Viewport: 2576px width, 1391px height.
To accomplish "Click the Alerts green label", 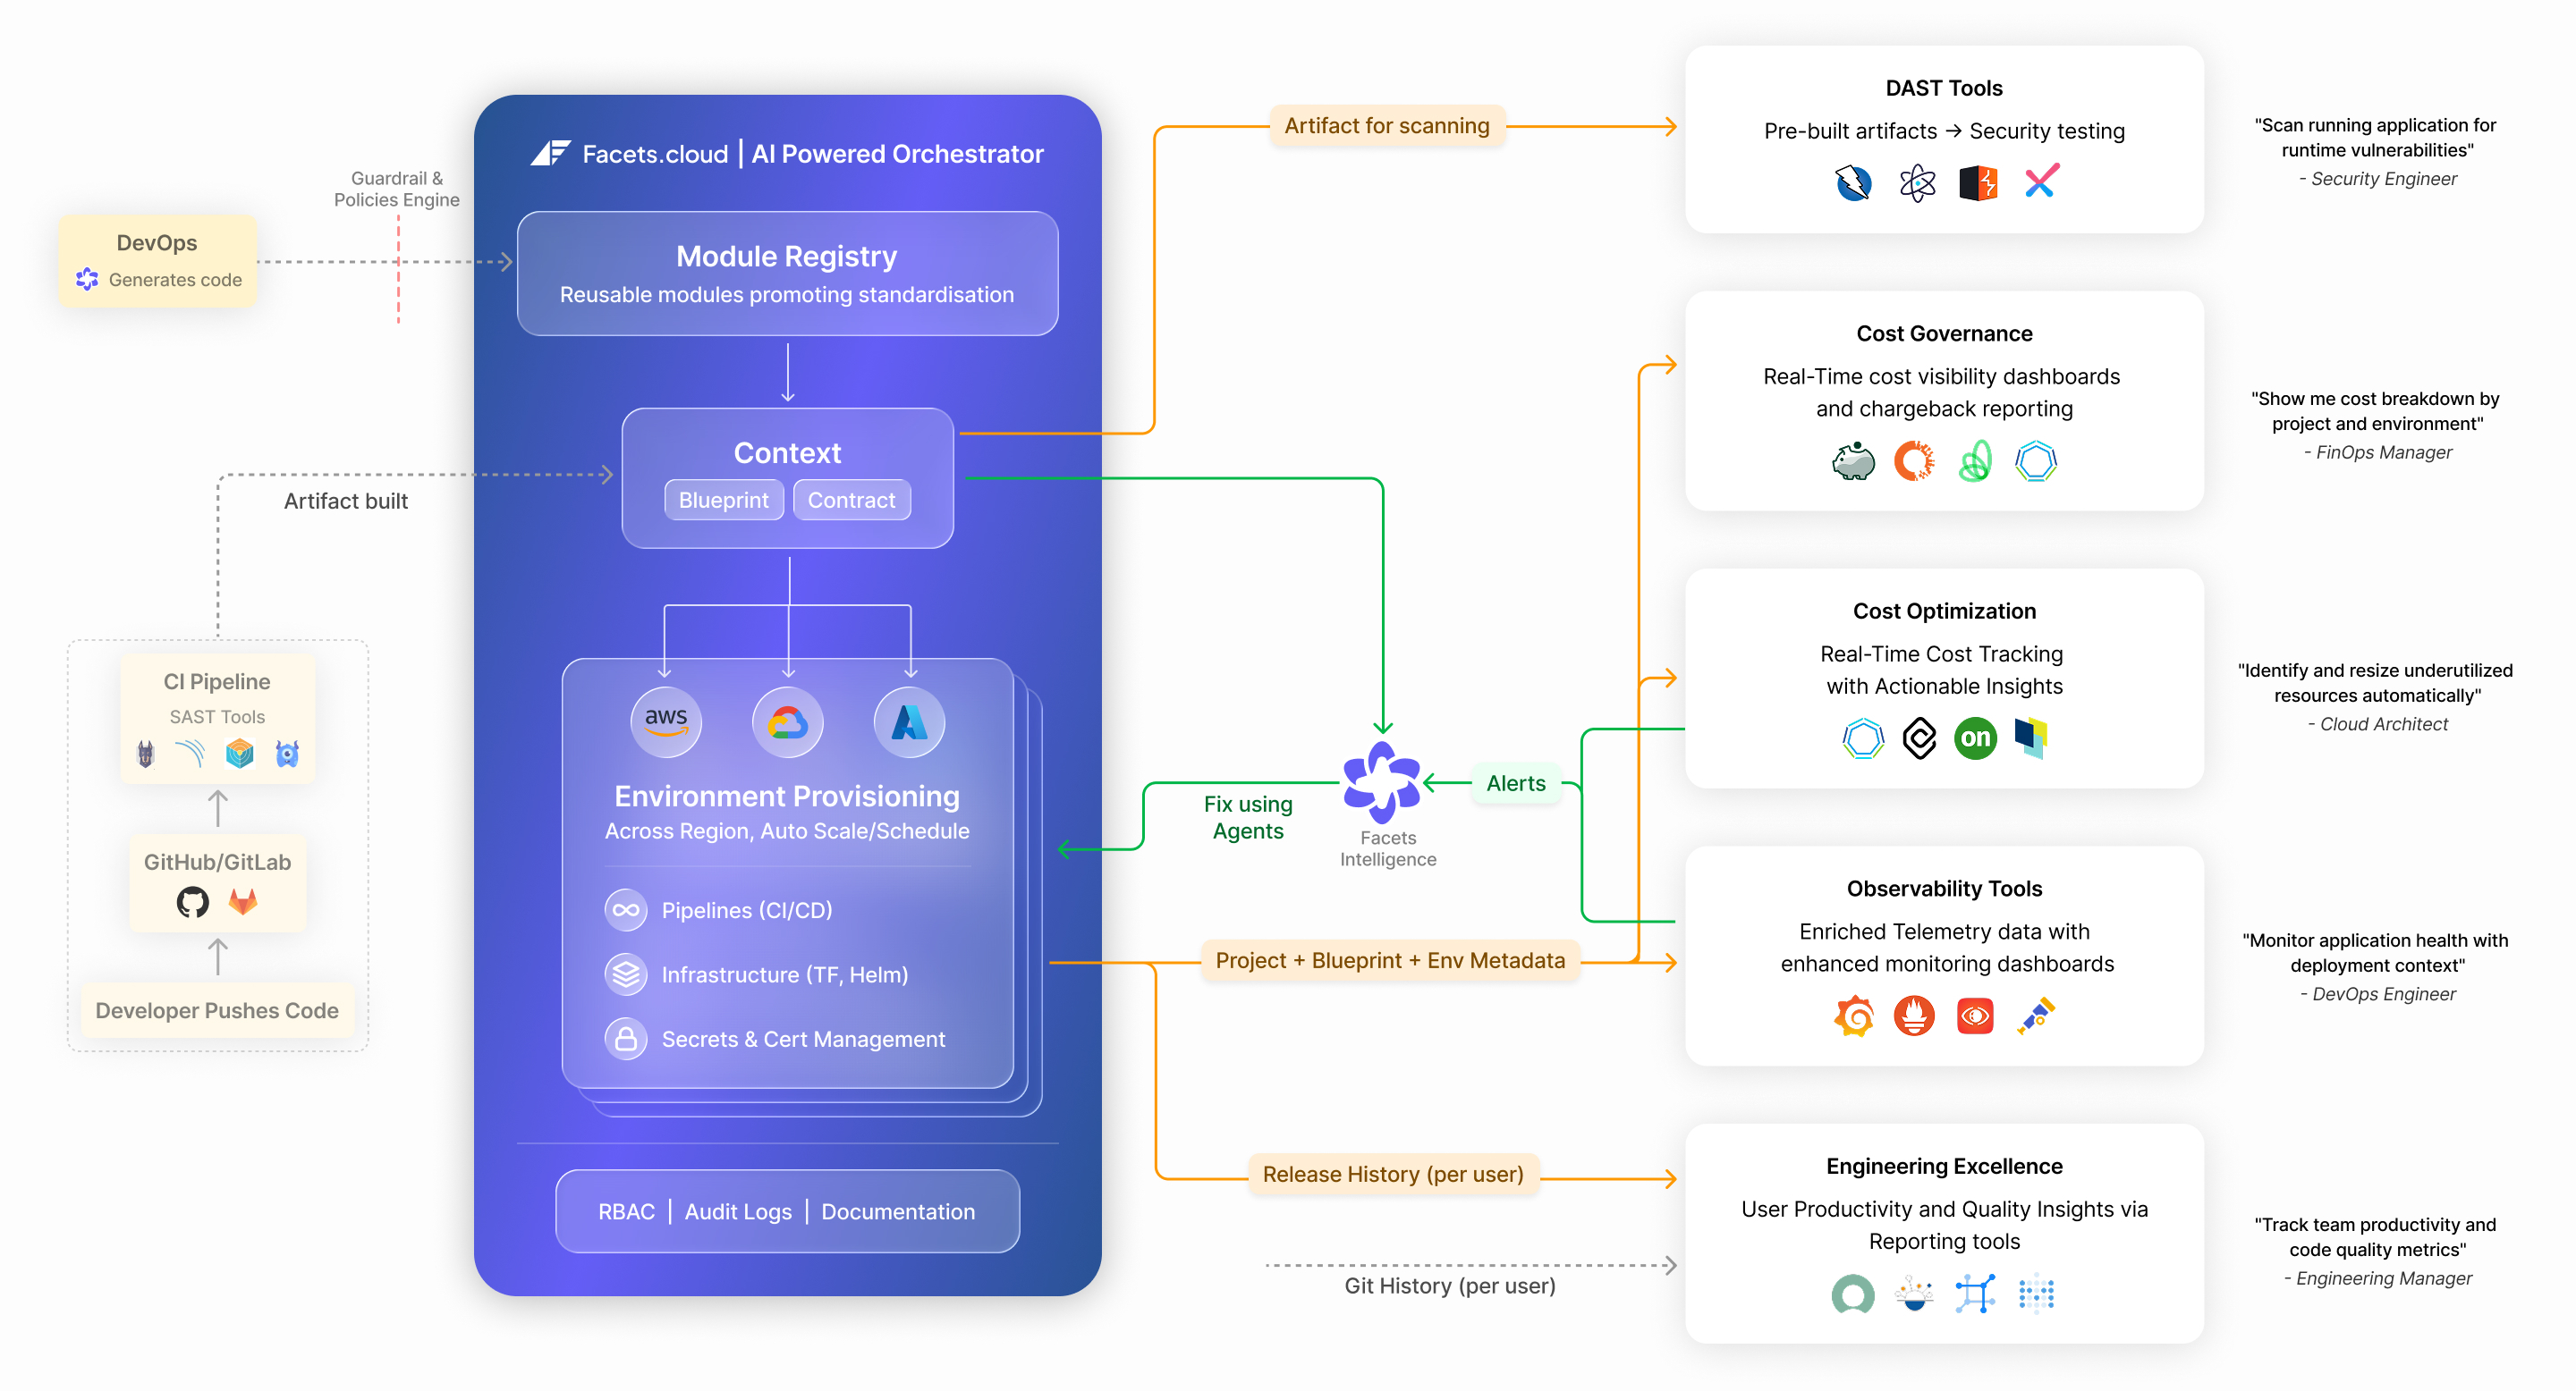I will point(1515,783).
